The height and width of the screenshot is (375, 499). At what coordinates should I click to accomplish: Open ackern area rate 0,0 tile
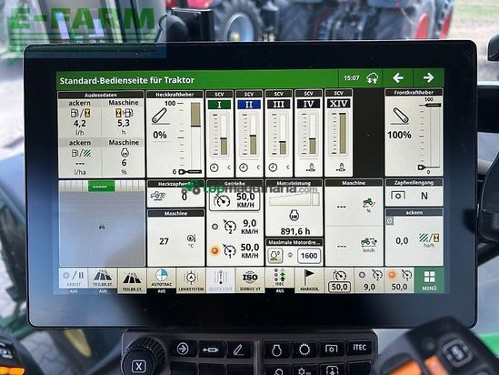414,237
